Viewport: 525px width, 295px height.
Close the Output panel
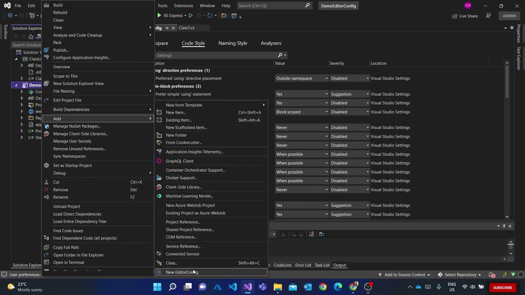[510, 226]
